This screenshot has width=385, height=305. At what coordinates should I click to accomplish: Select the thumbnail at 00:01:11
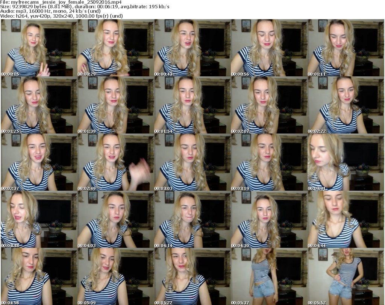point(346,48)
